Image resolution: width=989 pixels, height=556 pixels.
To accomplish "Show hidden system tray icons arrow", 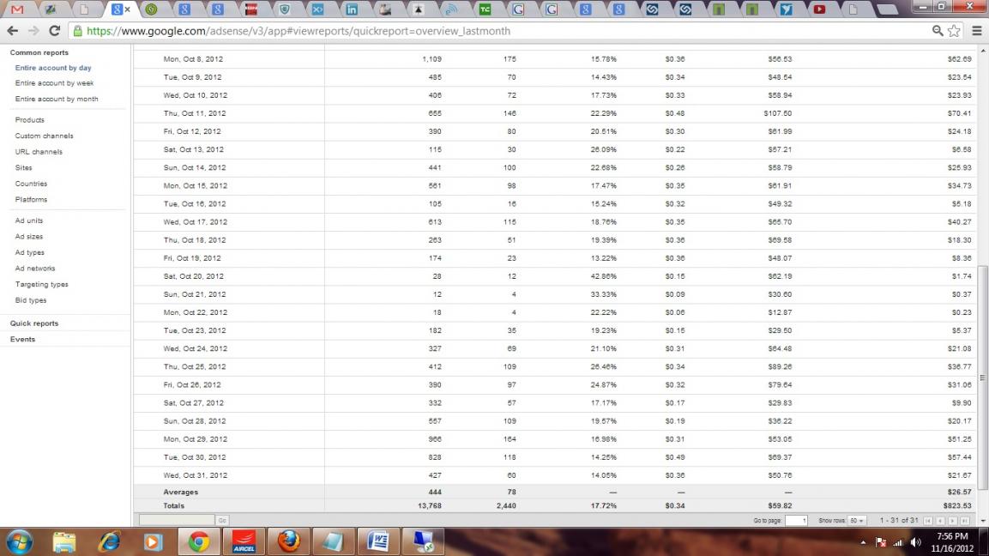I will (863, 543).
